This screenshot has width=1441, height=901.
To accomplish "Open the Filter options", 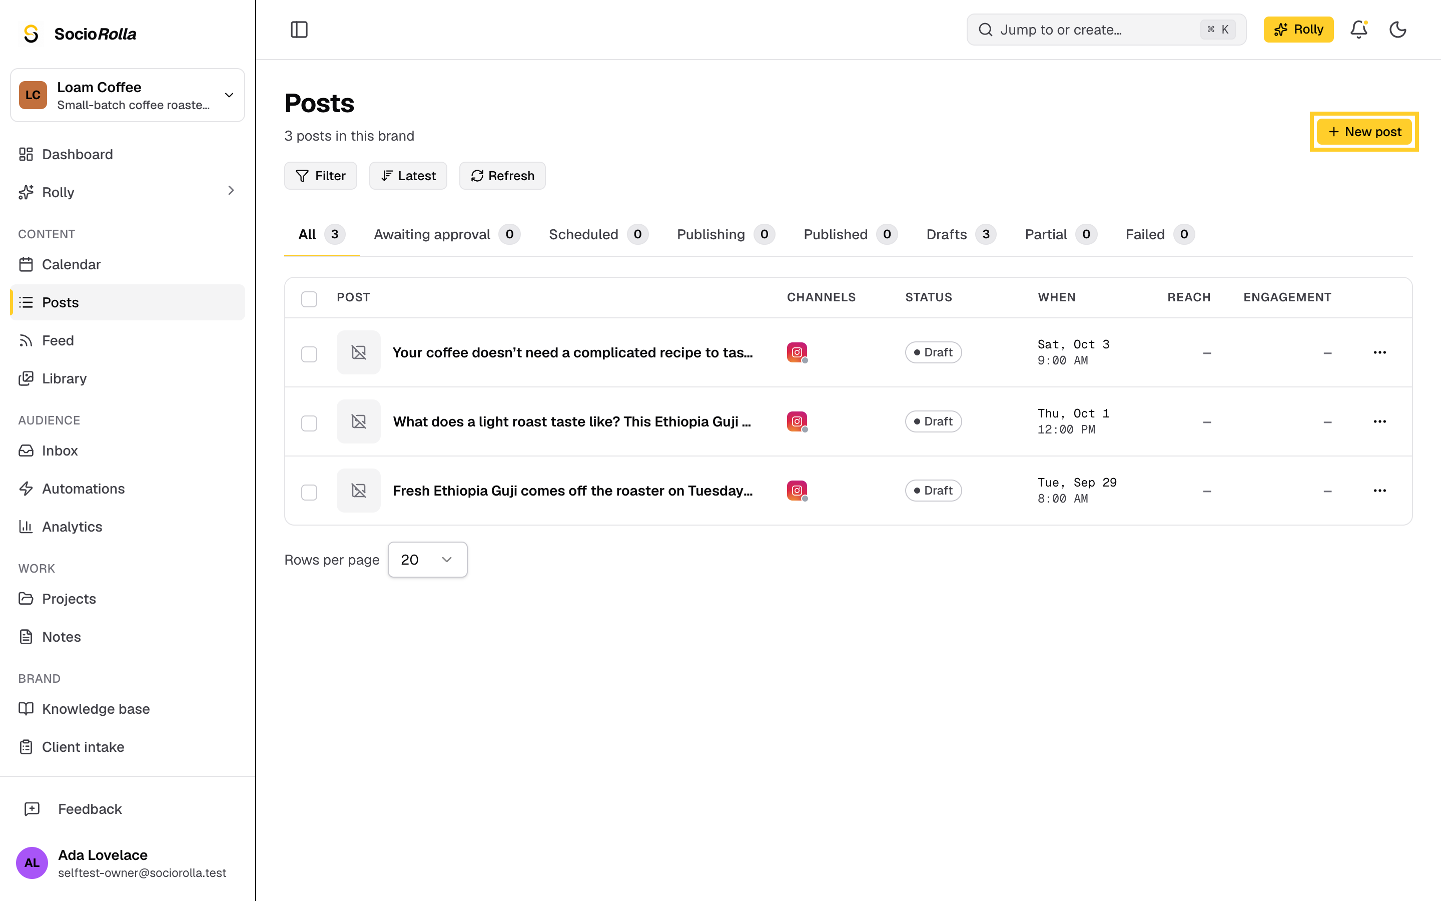I will [320, 176].
